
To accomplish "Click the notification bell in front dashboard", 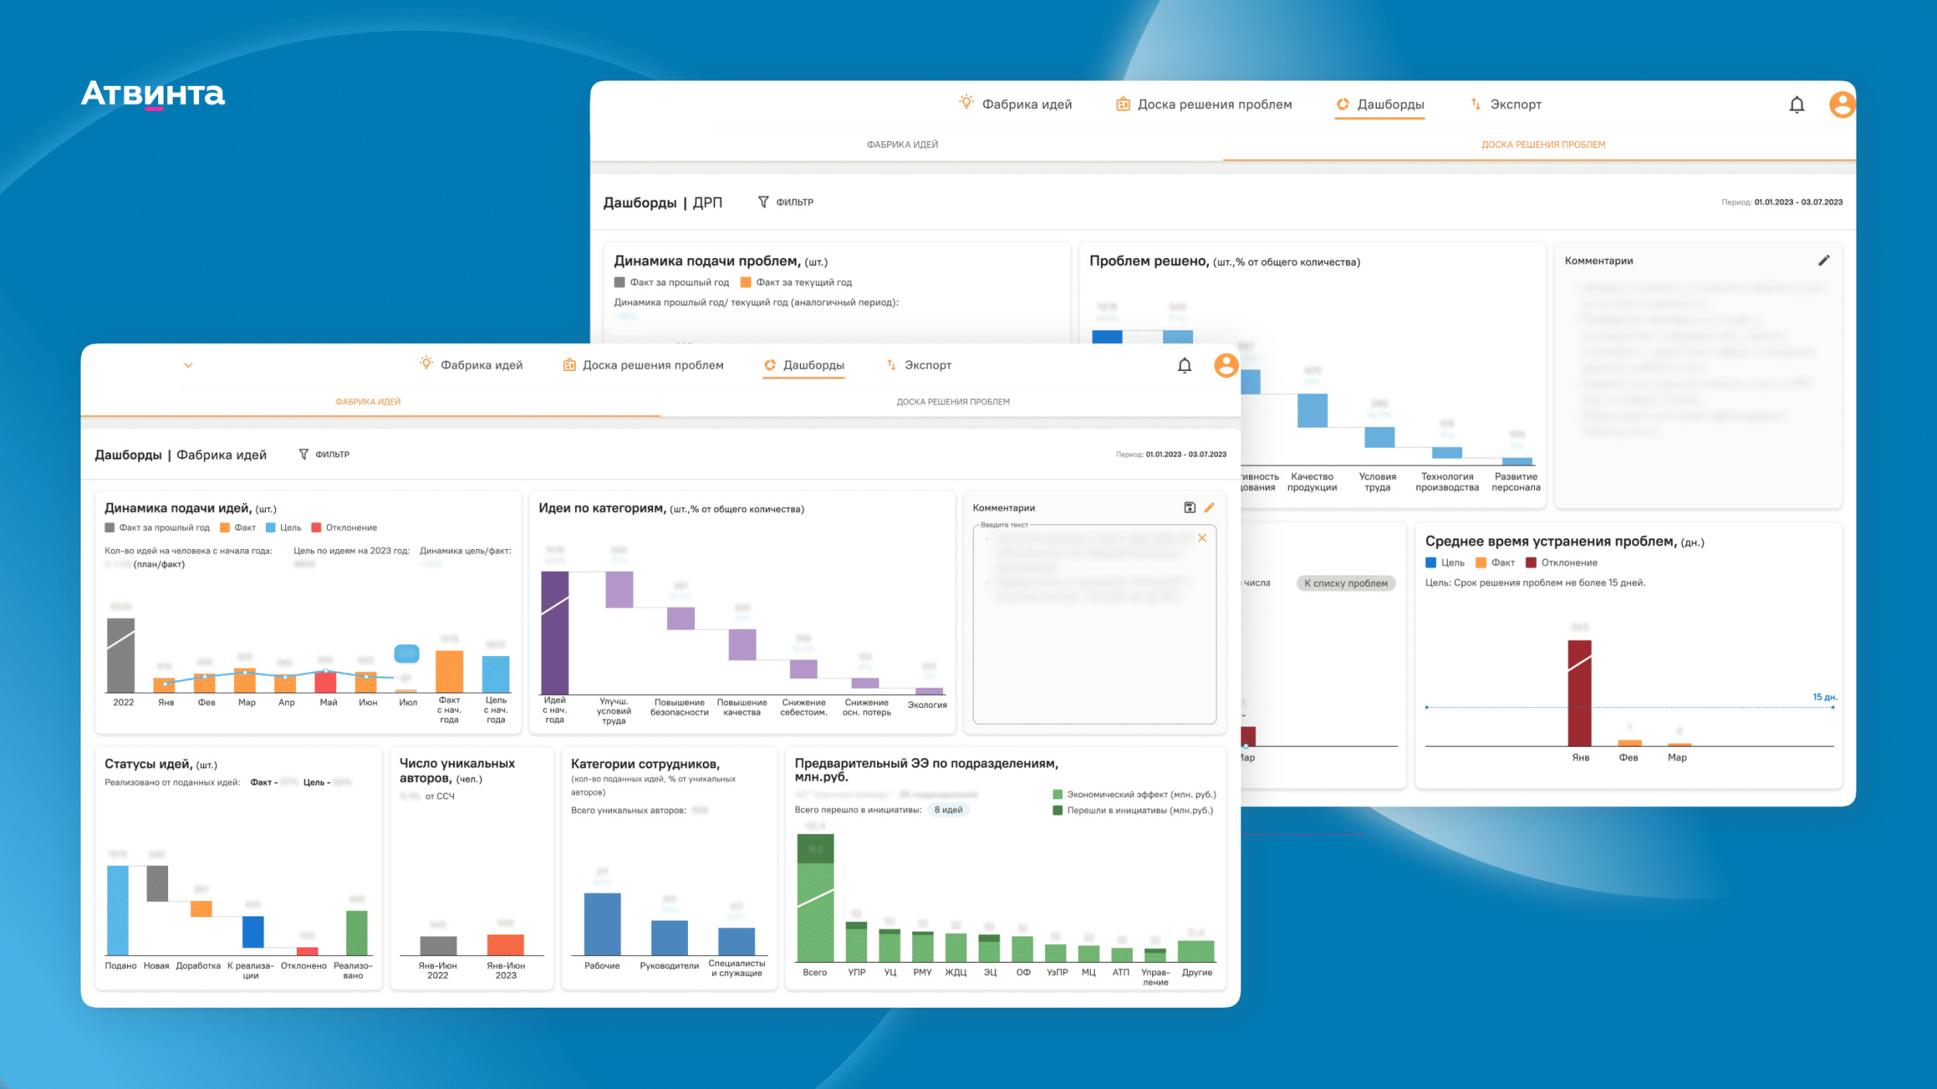I will pyautogui.click(x=1184, y=366).
